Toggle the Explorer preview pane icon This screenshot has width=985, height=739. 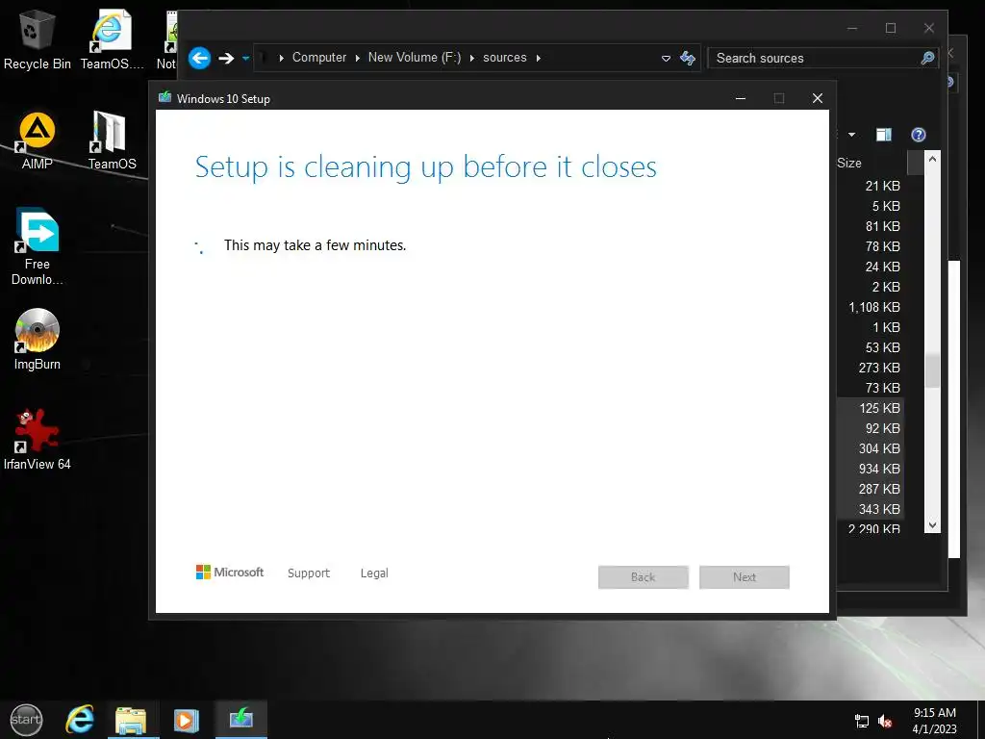(884, 135)
